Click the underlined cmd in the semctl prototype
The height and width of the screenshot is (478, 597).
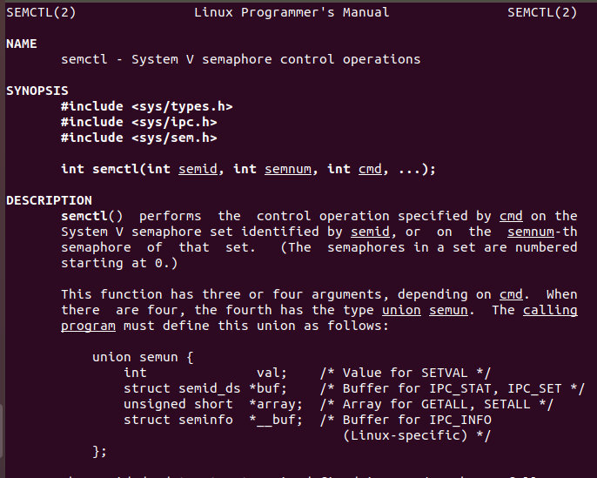click(x=370, y=169)
